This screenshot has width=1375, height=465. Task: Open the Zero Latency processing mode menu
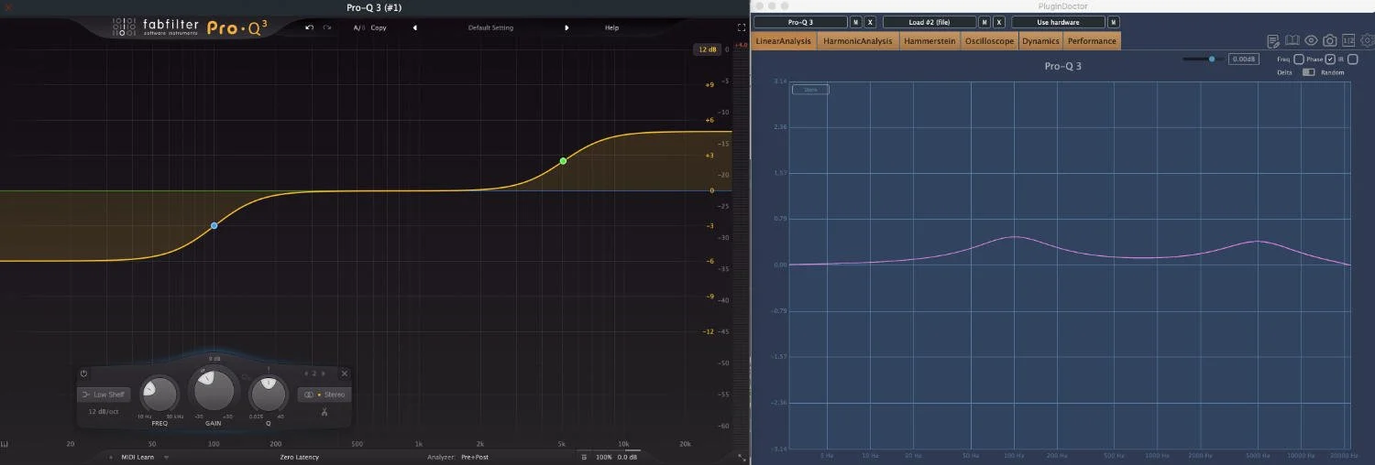[300, 457]
